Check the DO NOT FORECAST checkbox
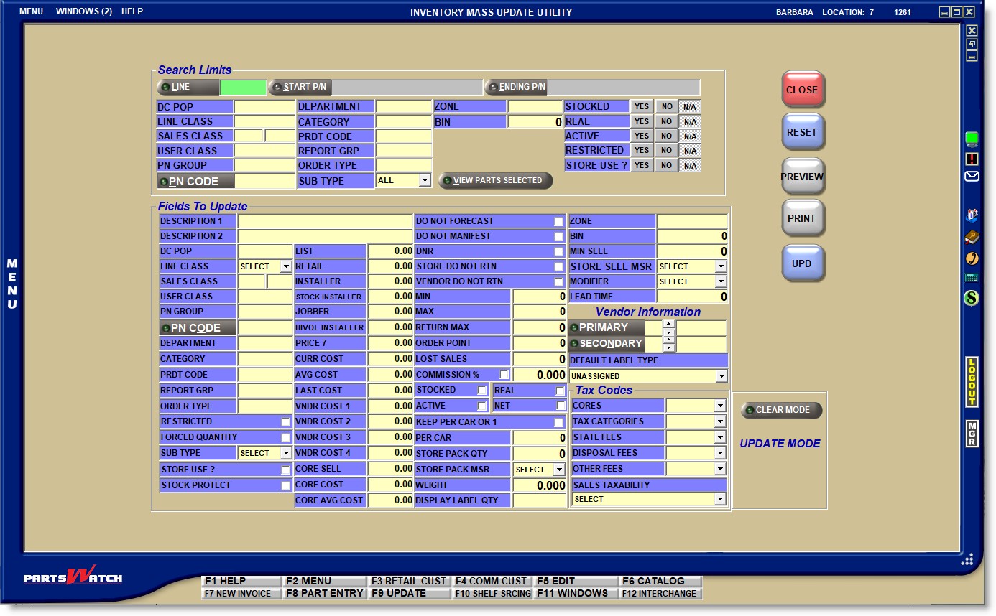The image size is (996, 616). (x=558, y=222)
